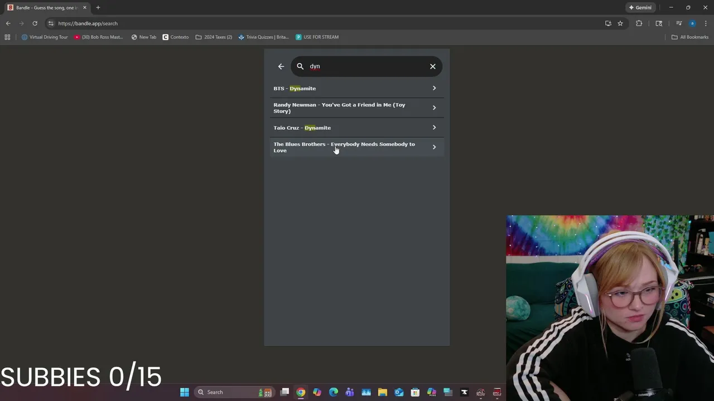The width and height of the screenshot is (714, 401).
Task: Click Chrome icon on taskbar
Action: click(x=301, y=392)
